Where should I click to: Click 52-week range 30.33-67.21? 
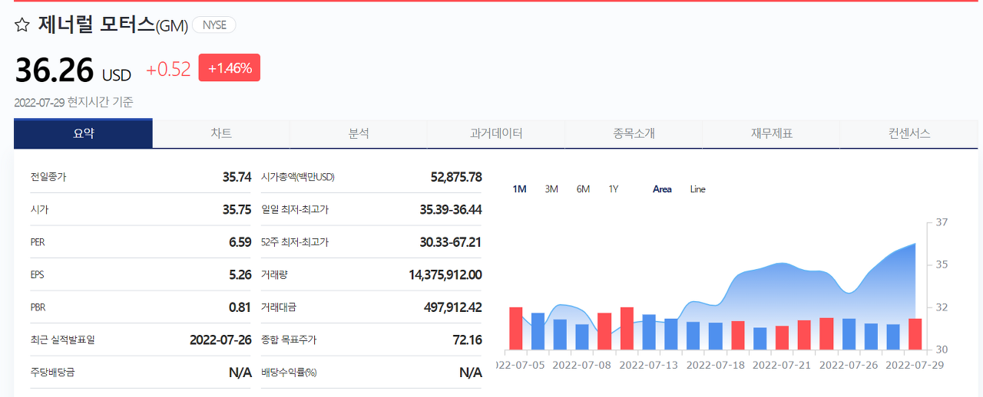click(x=451, y=242)
